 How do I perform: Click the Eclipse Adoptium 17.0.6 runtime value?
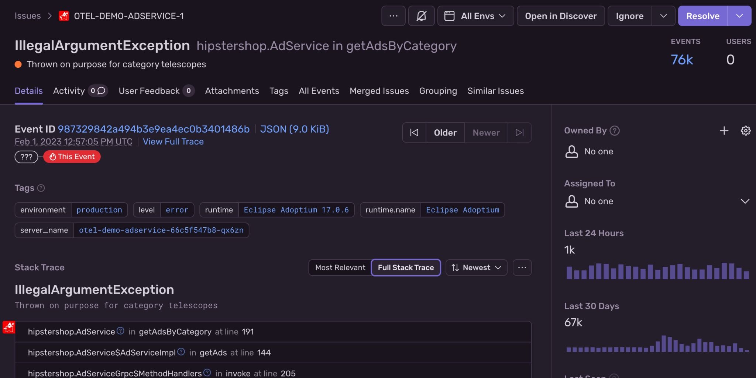296,210
